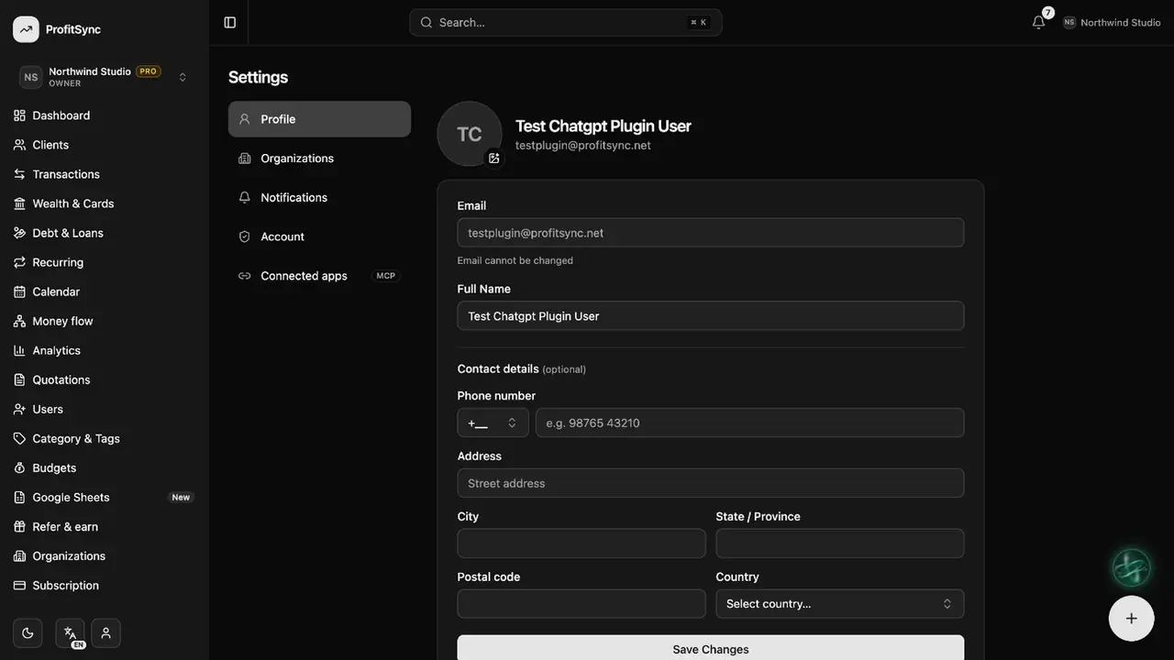The height and width of the screenshot is (660, 1174).
Task: Click the phone number input field
Action: click(x=749, y=423)
